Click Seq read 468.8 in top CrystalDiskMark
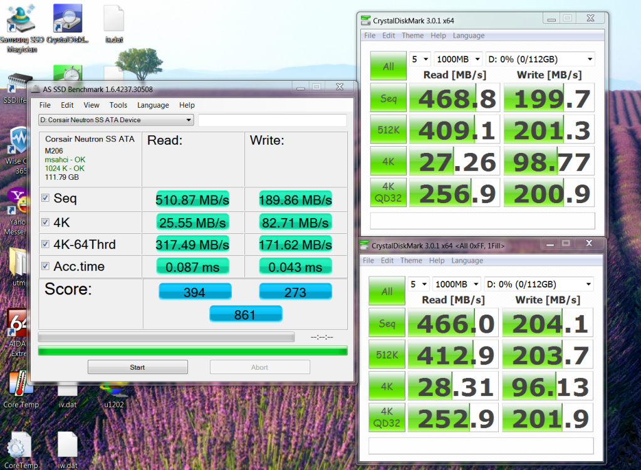The height and width of the screenshot is (470, 641). click(454, 98)
